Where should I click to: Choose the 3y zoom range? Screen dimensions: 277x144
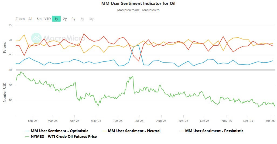(x=74, y=19)
